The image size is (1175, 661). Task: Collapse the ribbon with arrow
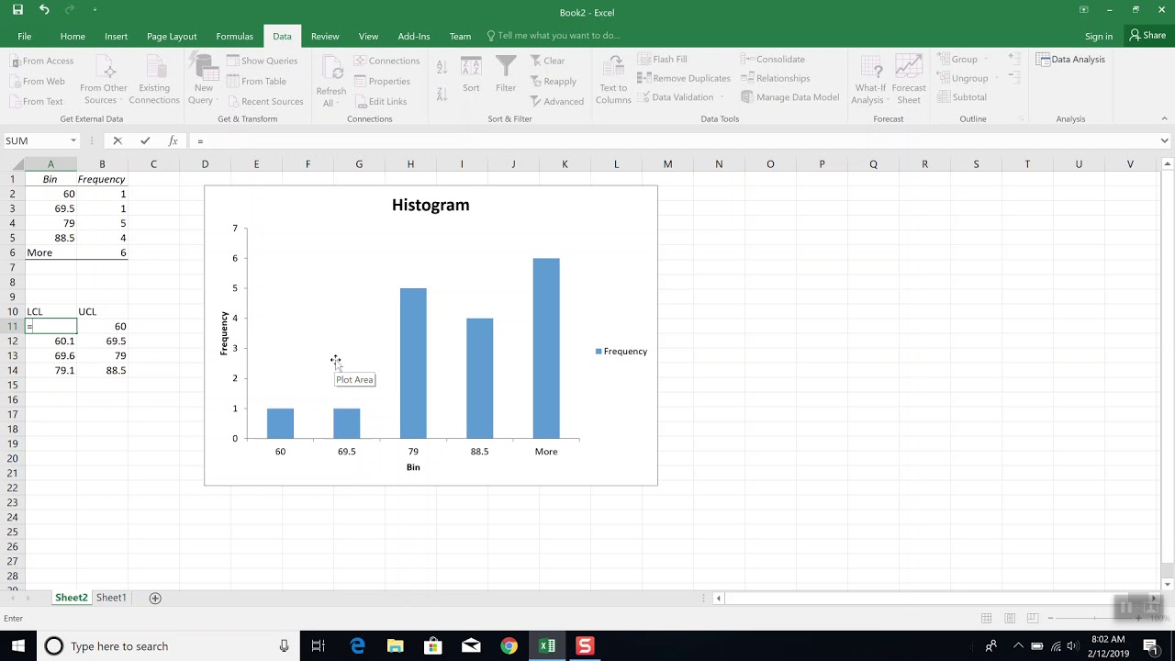[x=1165, y=118]
